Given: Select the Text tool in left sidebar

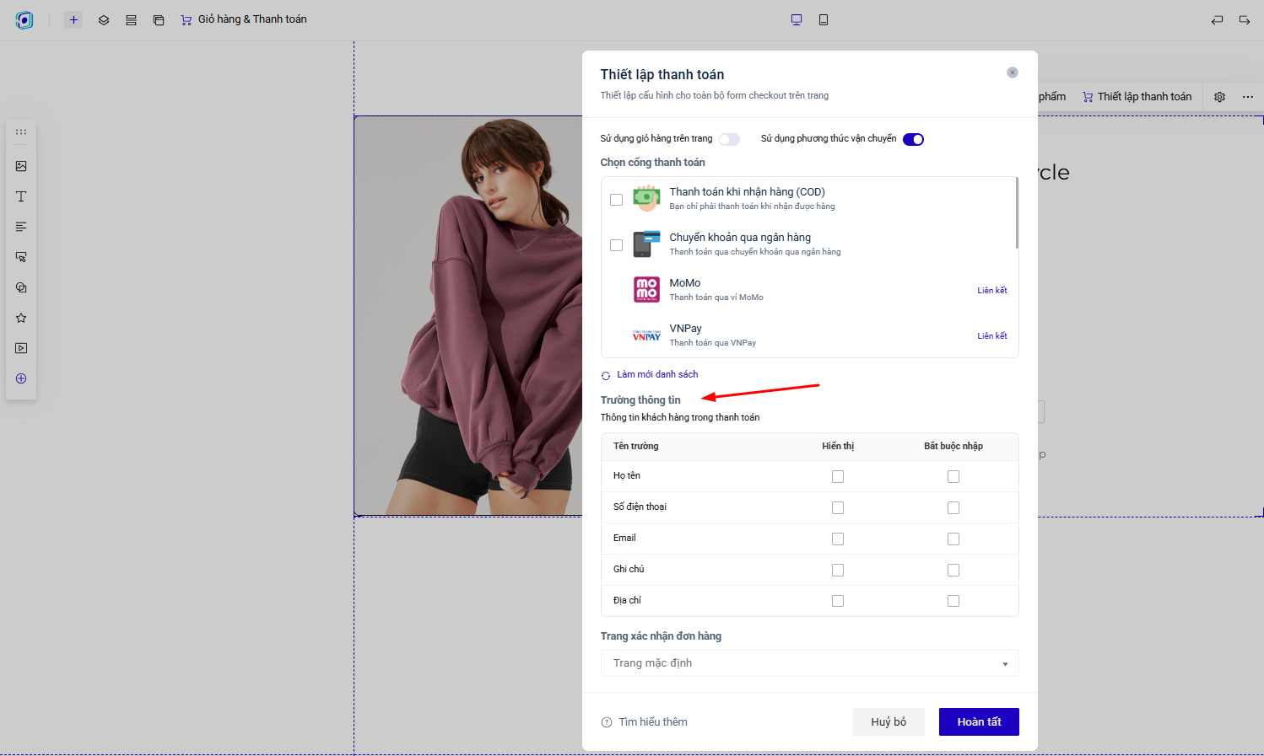Looking at the screenshot, I should (21, 196).
